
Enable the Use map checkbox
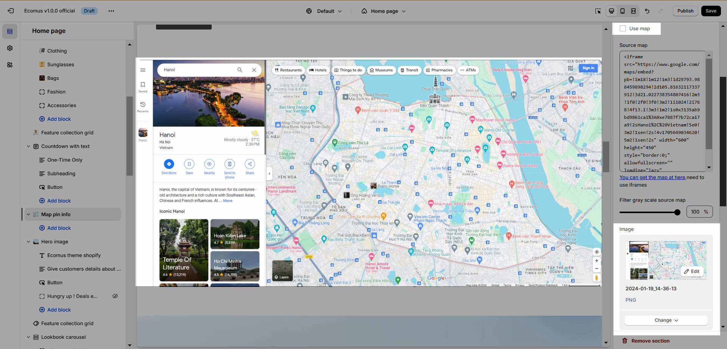coord(623,28)
